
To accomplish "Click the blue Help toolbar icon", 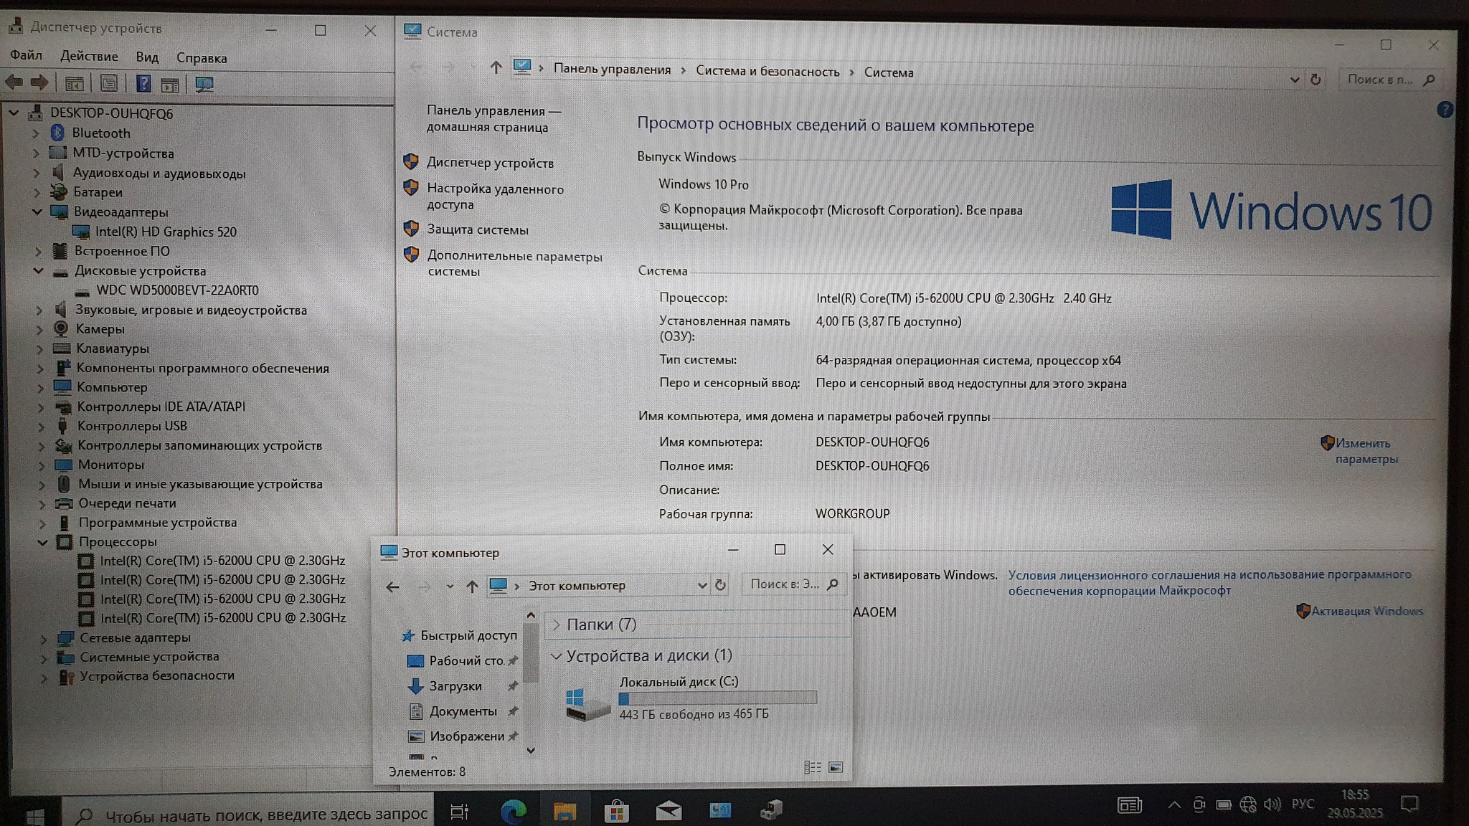I will point(143,84).
